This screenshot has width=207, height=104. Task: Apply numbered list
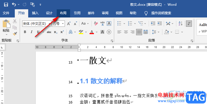point(130,23)
